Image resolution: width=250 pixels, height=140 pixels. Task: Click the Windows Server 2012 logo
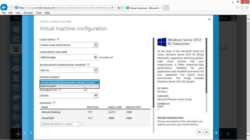click(162, 42)
